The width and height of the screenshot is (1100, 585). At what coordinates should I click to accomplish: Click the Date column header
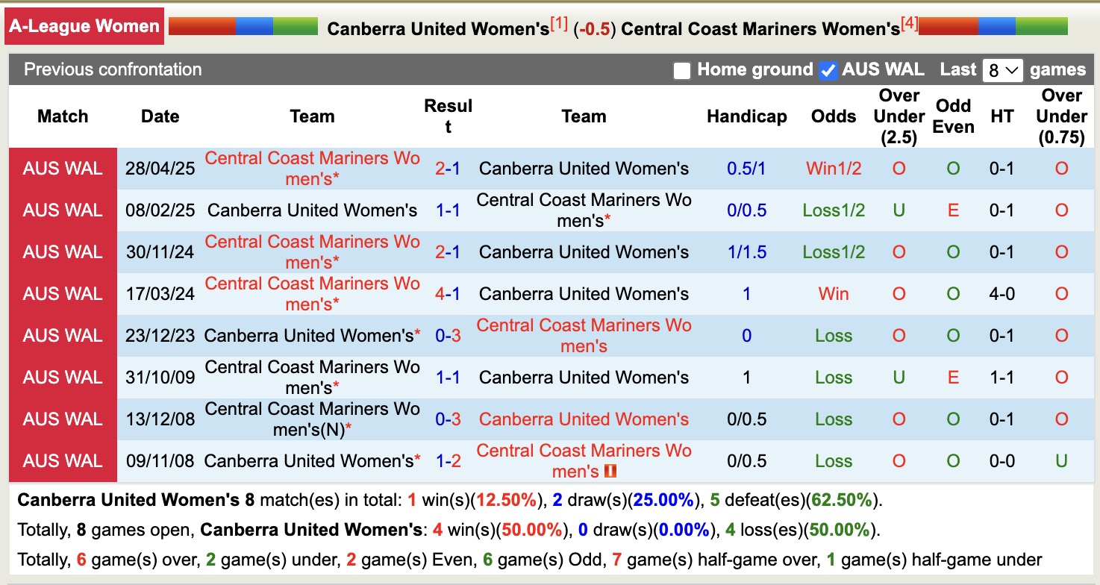[160, 116]
